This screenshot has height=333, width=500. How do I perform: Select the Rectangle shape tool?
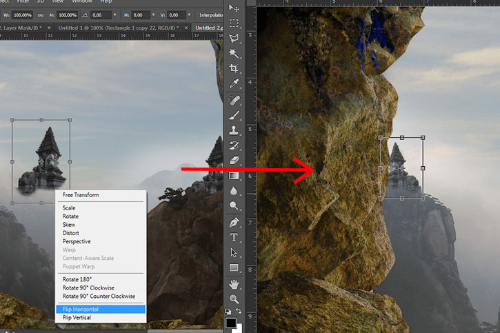[x=234, y=268]
